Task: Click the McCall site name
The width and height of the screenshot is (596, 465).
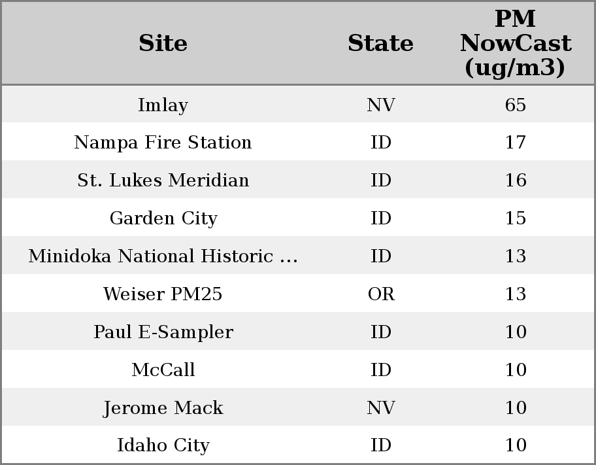Action: [x=163, y=370]
